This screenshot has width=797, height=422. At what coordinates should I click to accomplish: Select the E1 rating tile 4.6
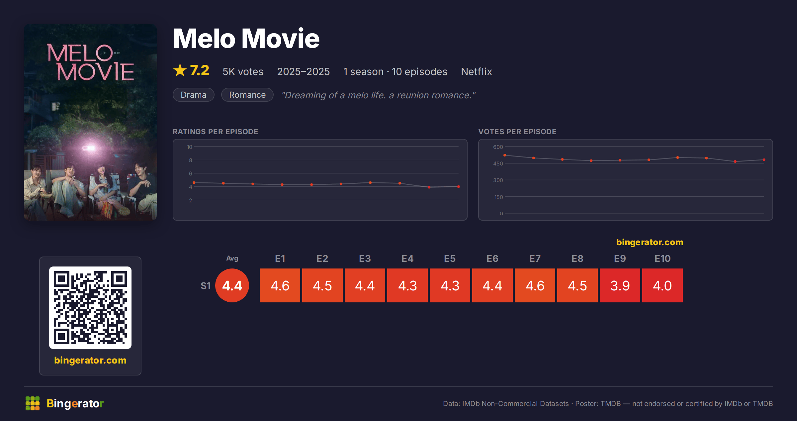(280, 285)
